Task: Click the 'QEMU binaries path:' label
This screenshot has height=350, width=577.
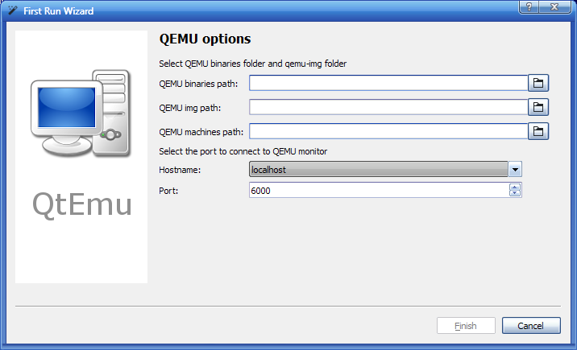Action: pyautogui.click(x=198, y=84)
